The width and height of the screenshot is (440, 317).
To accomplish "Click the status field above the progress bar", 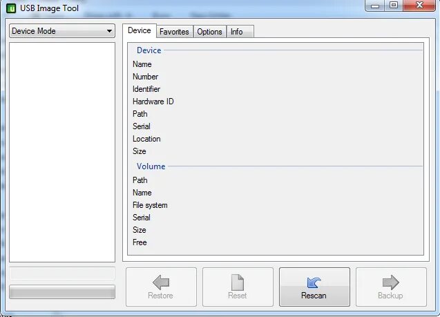I will 62,273.
